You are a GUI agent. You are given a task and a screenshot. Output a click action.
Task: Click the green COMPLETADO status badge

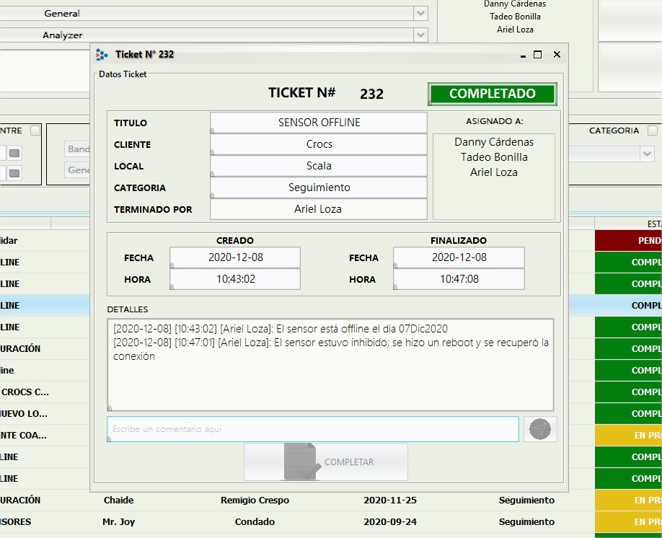click(492, 93)
